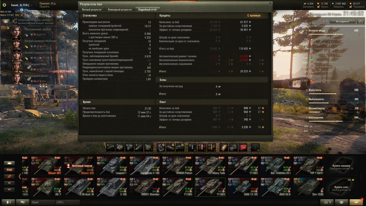The width and height of the screenshot is (366, 206).
Task: Open the empty battle booster slot
Action: click(x=255, y=147)
